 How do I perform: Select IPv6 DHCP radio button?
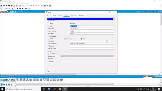click(48, 39)
